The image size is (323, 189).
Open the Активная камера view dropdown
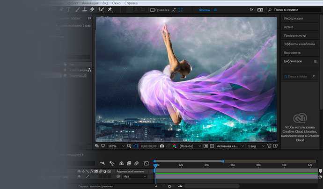230,146
